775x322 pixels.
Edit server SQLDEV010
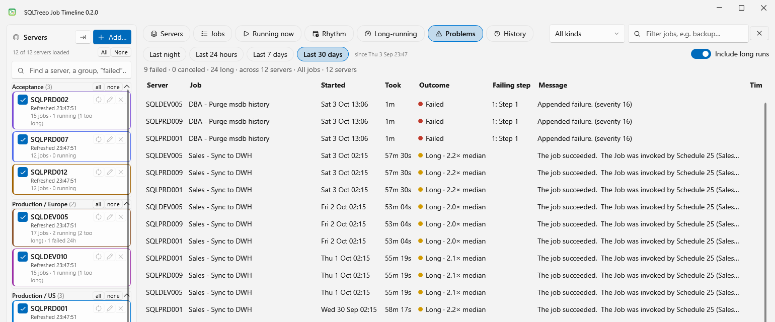point(110,257)
